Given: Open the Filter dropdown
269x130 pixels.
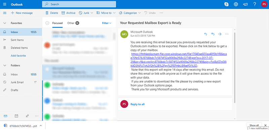Looking at the screenshot, I should pos(107,23).
